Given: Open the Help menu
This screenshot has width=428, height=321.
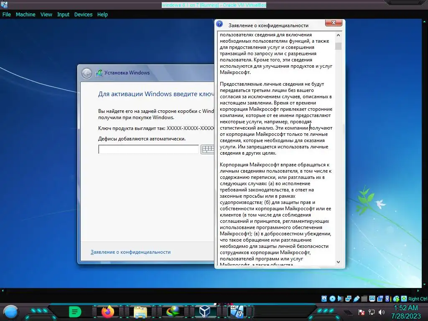Looking at the screenshot, I should [x=102, y=15].
